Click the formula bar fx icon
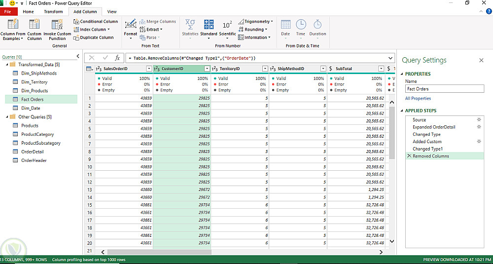Screen dimensions: 493x264 point(117,58)
